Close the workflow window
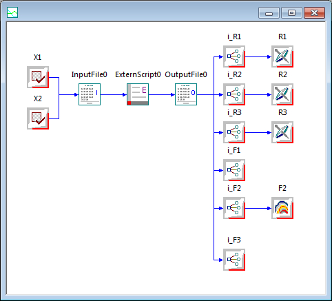Screen dimensions: 332x301 pos(314,12)
